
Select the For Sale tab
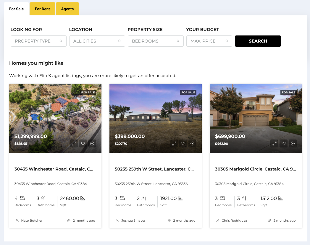coord(16,9)
